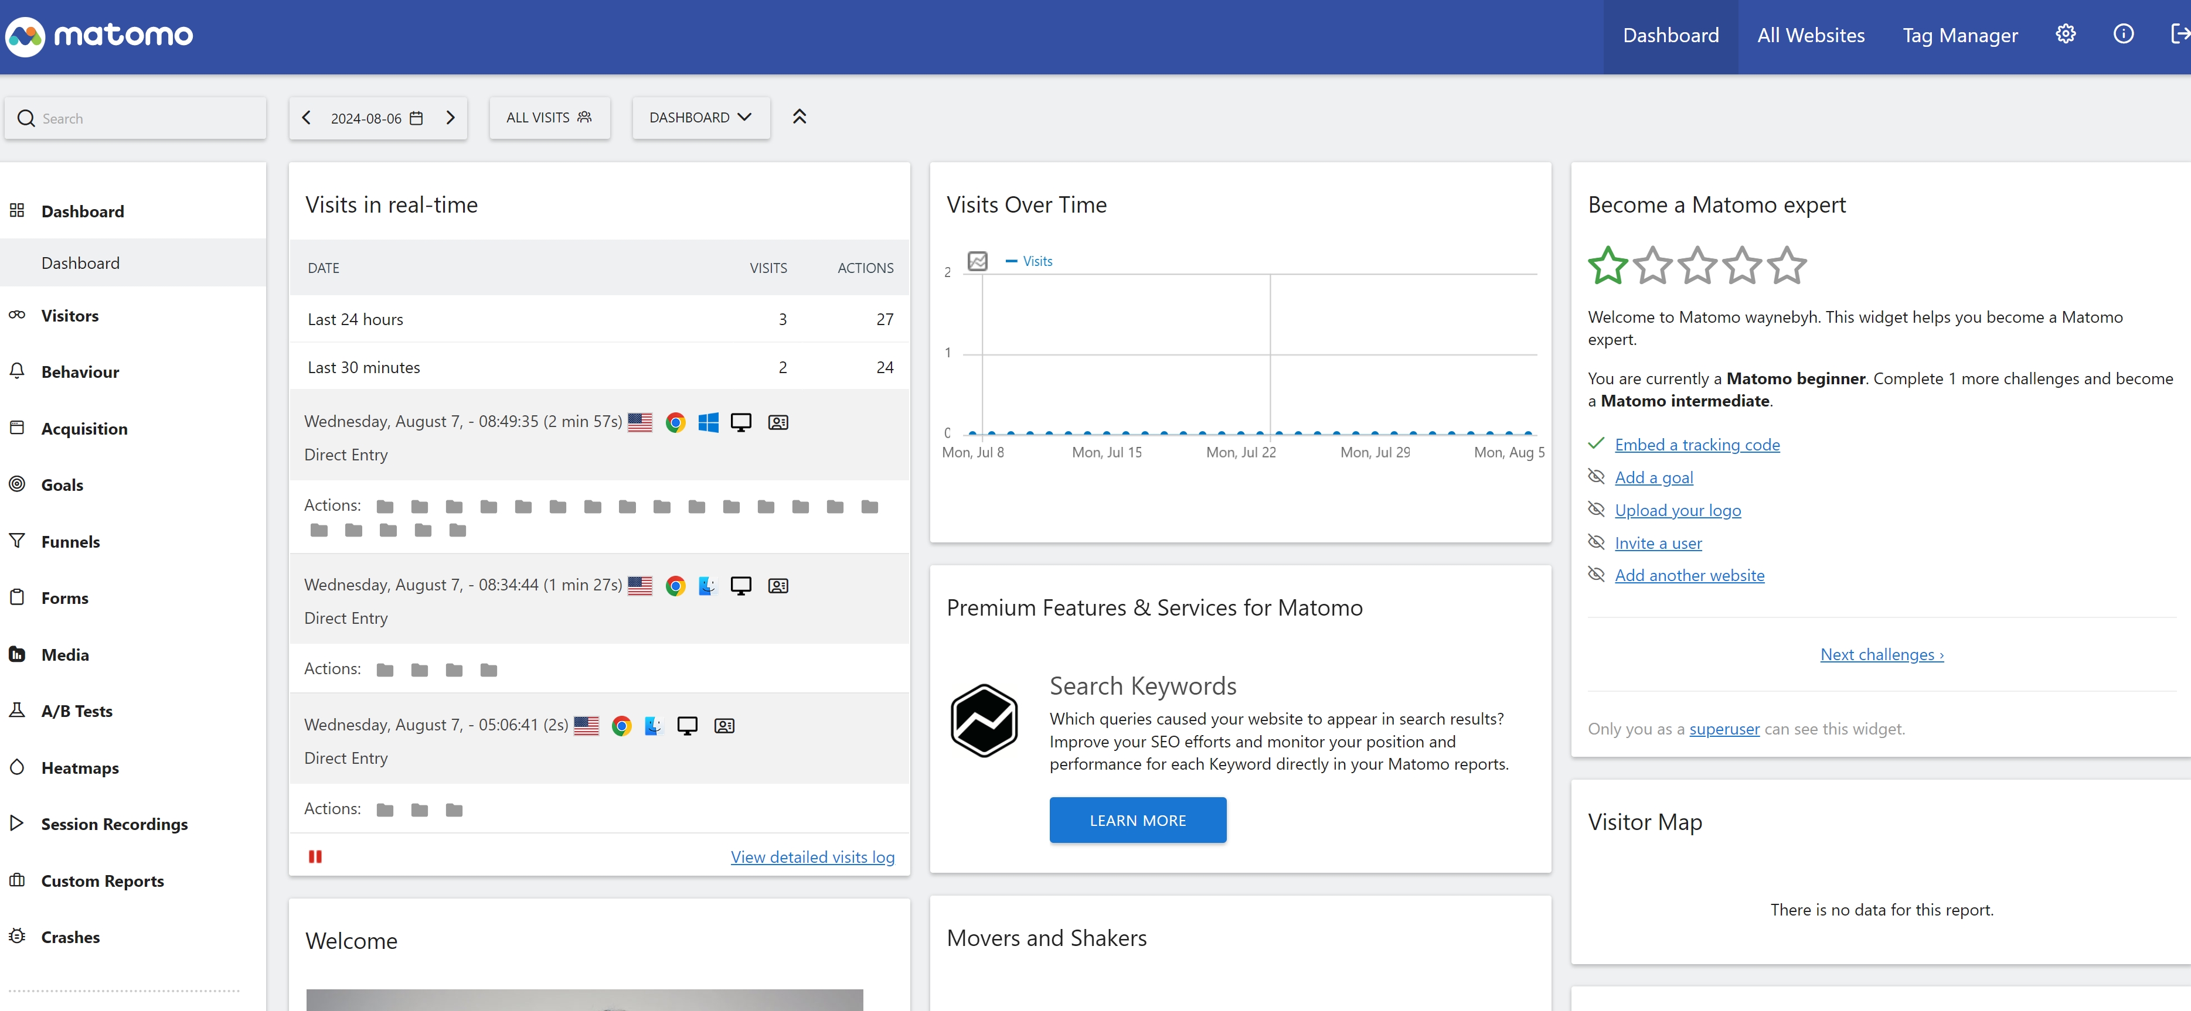This screenshot has width=2191, height=1011.
Task: Open the Invite a user link
Action: coord(1658,542)
